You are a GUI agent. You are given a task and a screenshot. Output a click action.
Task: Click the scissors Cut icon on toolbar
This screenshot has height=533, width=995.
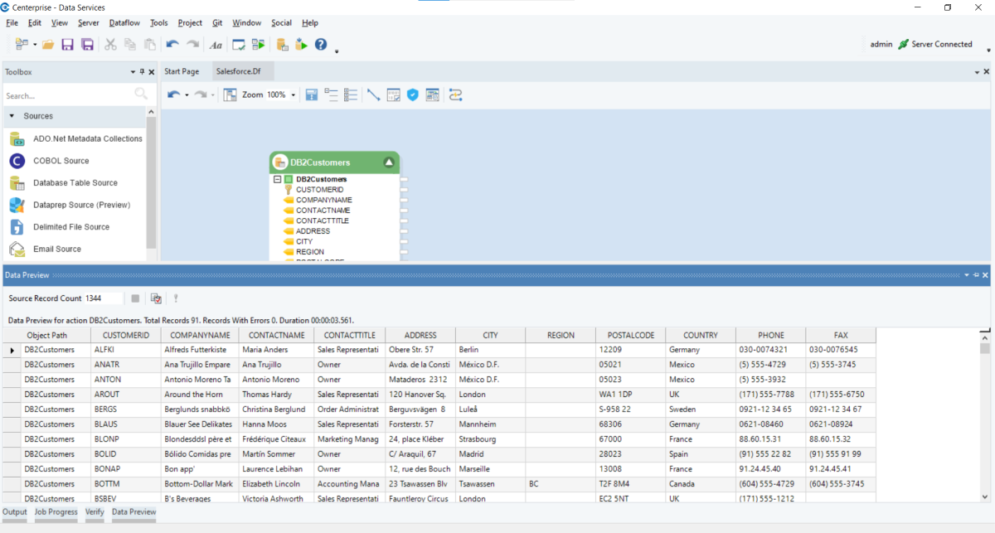pos(110,44)
